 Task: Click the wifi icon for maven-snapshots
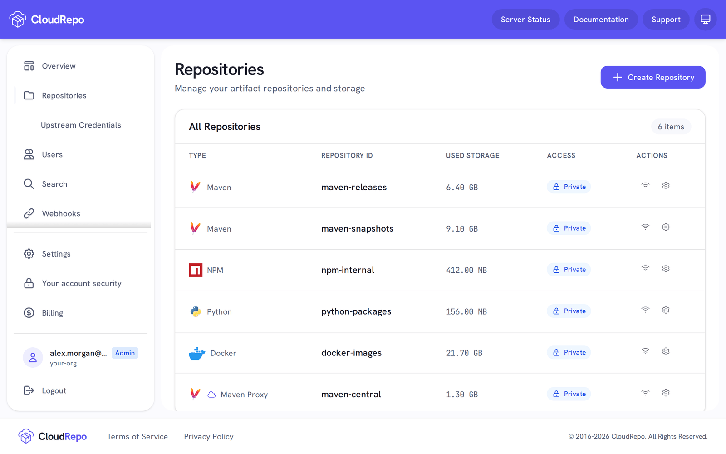click(645, 227)
